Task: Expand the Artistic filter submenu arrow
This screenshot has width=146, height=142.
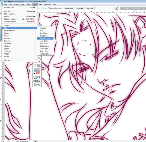Action: tap(36, 25)
